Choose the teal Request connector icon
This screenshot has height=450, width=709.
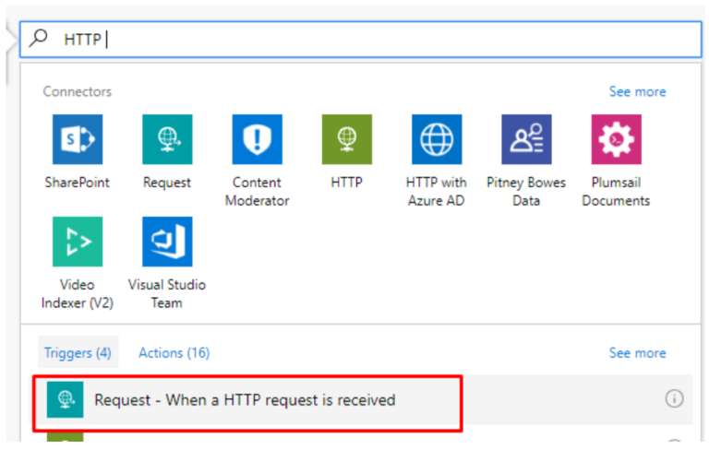(167, 139)
